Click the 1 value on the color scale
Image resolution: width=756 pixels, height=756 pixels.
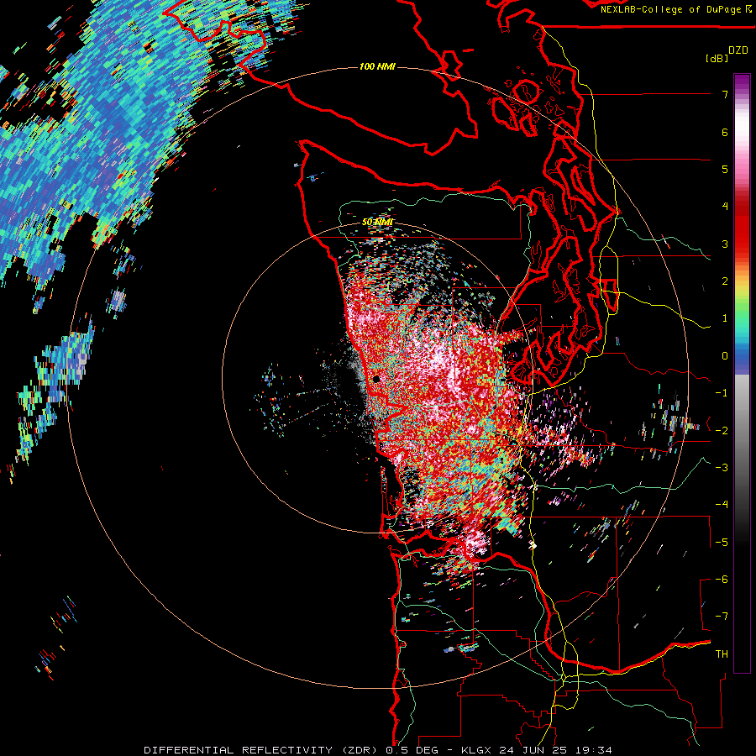pos(725,318)
